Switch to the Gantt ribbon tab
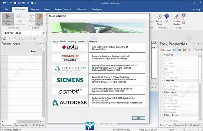203x131 pixels. tap(47, 9)
